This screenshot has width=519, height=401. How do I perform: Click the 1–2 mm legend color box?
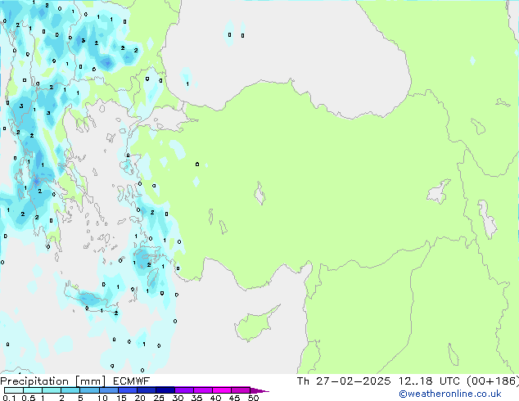tap(52, 390)
